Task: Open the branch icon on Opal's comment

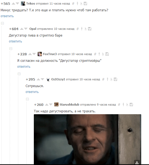Action: coord(86,29)
